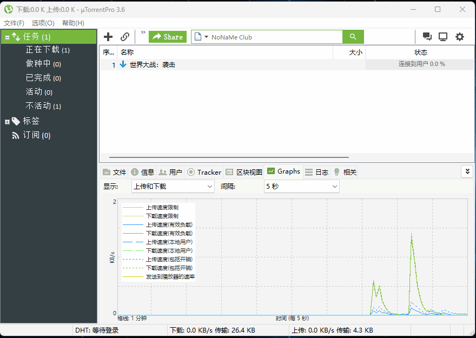Select 已完成 (0) category
Viewport: 476px width, 338px height.
43,78
